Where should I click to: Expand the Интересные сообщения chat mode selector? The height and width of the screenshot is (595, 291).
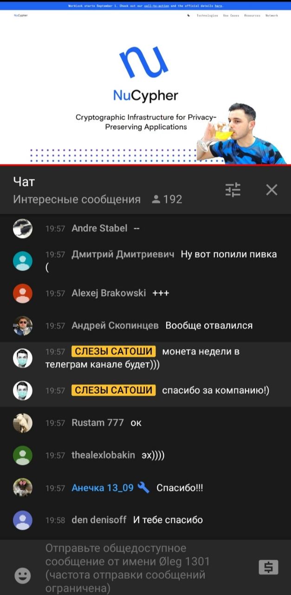click(x=77, y=199)
